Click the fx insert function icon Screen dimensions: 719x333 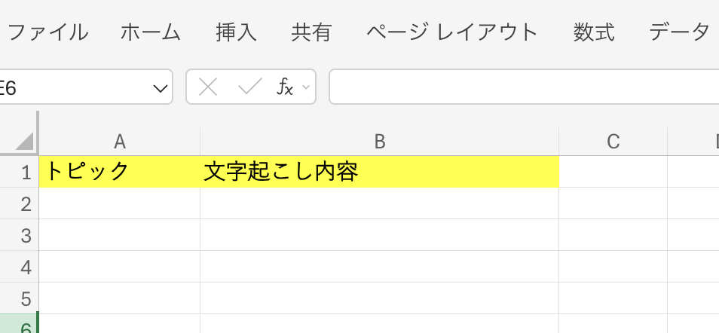[284, 87]
